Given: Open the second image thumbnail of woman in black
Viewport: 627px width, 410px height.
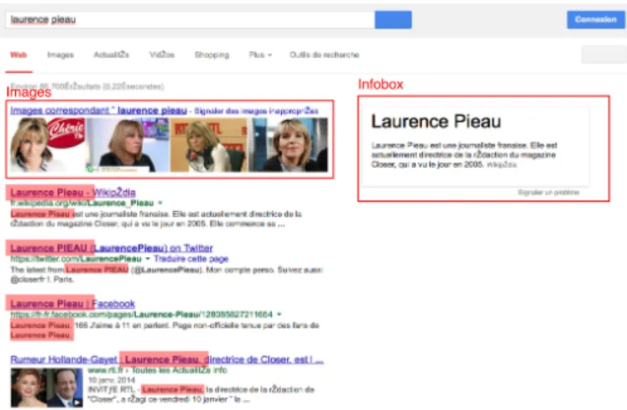Looking at the screenshot, I should click(x=127, y=145).
